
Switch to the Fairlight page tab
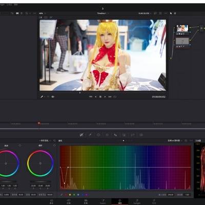pos(137,201)
